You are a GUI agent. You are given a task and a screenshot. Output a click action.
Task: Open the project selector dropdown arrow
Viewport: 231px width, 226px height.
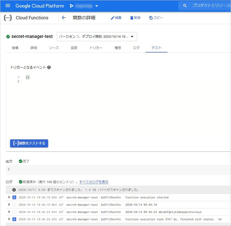pos(97,6)
